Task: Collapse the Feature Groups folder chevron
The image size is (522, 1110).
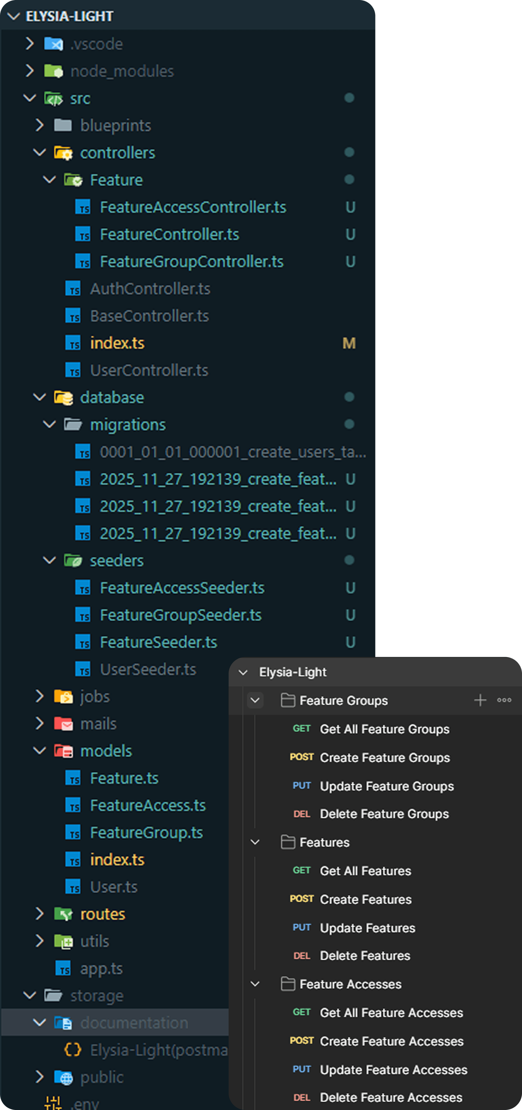Action: 255,700
